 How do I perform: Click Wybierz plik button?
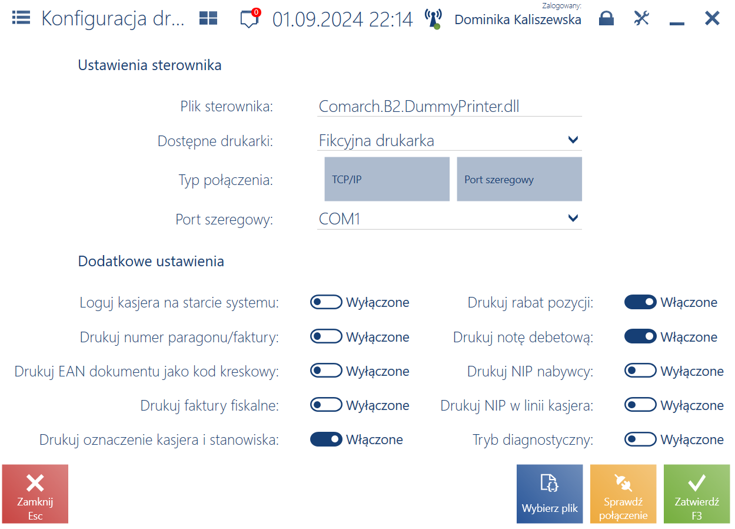click(550, 494)
